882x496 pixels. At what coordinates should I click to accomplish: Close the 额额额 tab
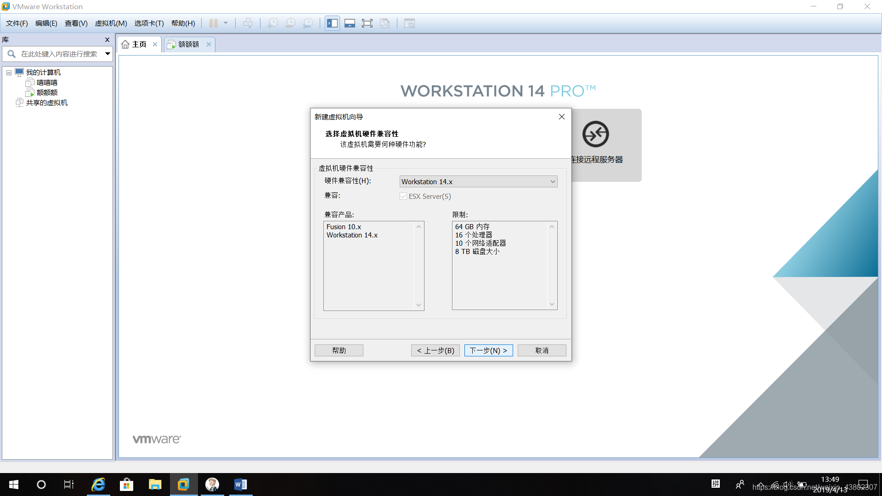click(209, 45)
